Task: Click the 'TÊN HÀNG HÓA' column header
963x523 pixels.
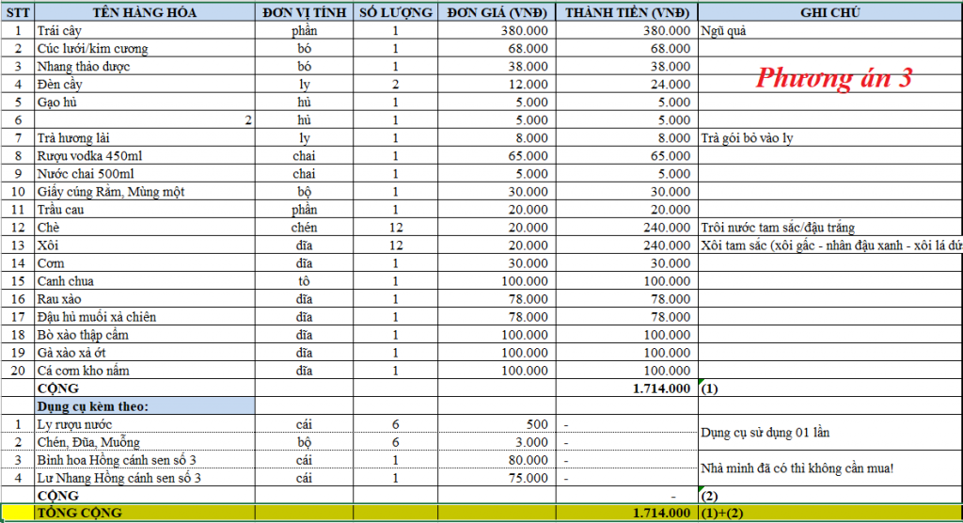Action: [144, 12]
